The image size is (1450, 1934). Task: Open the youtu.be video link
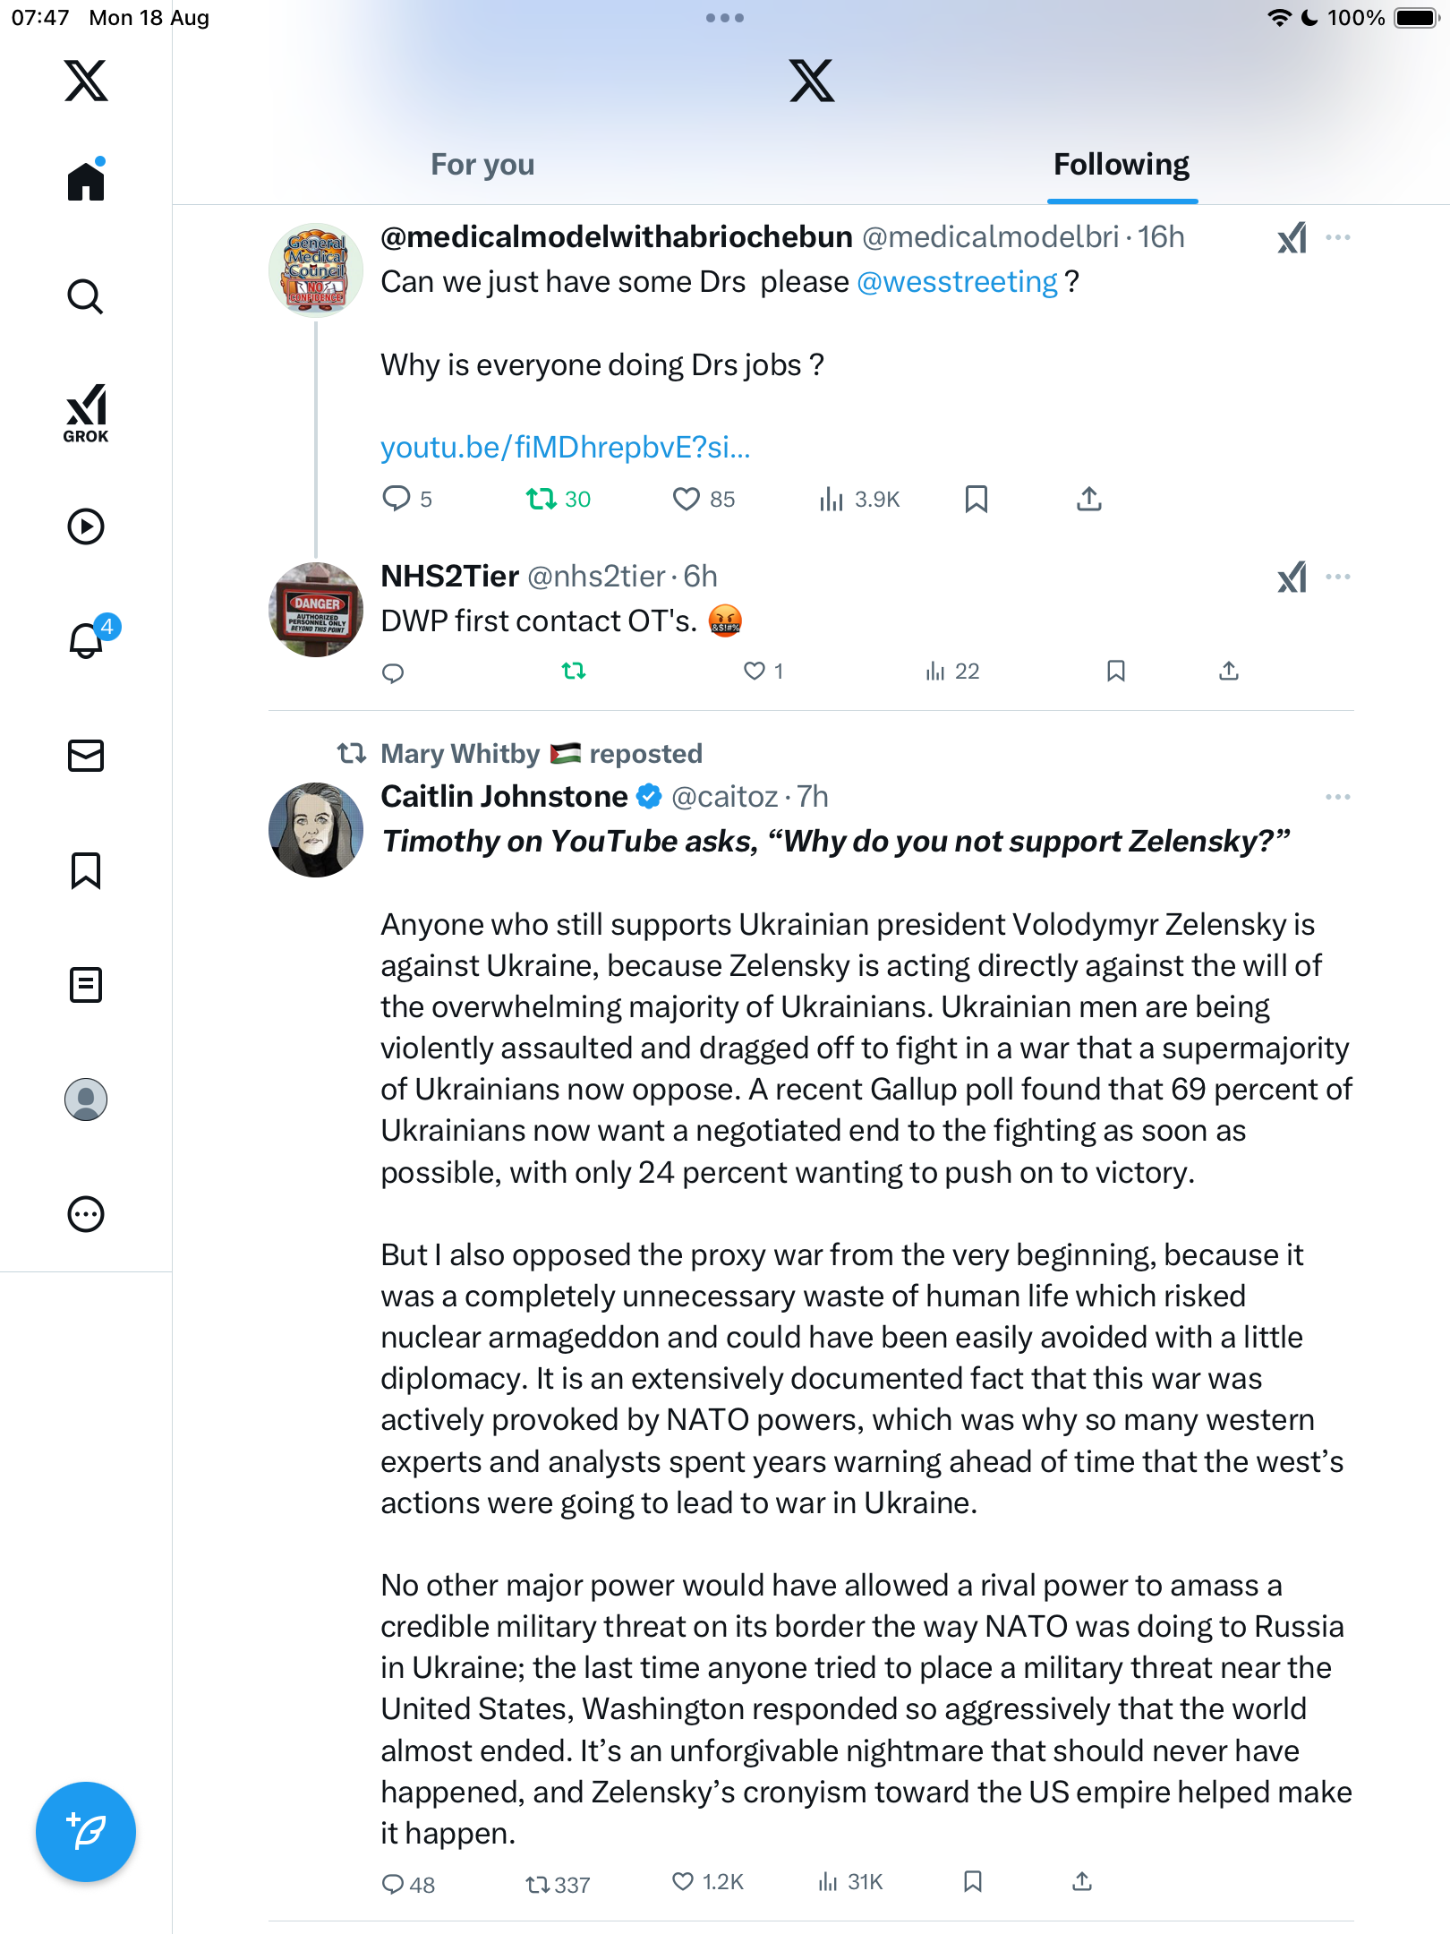(x=566, y=447)
